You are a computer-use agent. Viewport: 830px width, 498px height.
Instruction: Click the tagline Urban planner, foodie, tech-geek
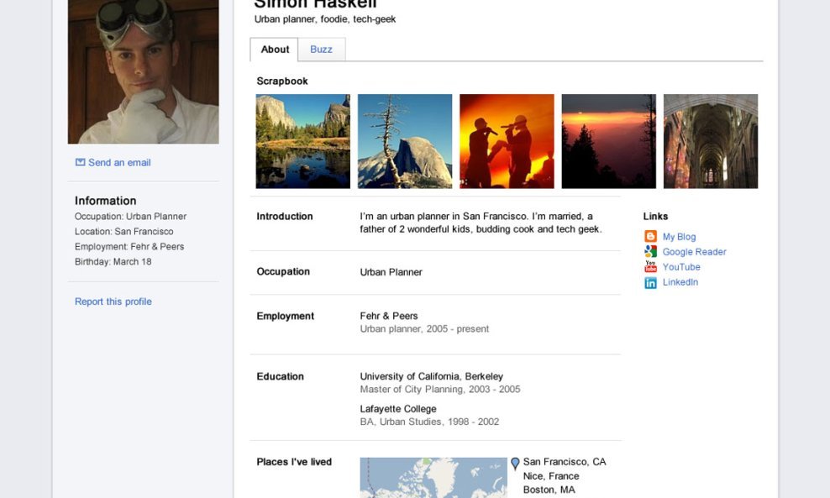click(x=325, y=19)
